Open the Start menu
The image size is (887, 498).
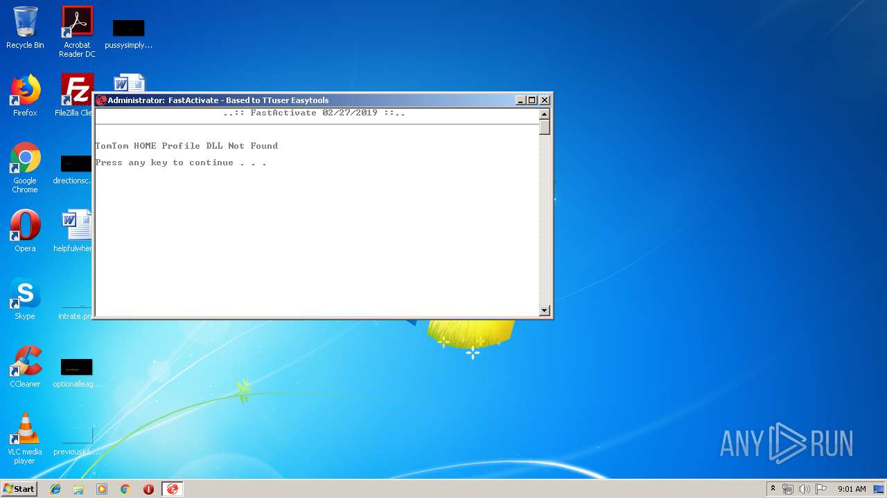[19, 489]
